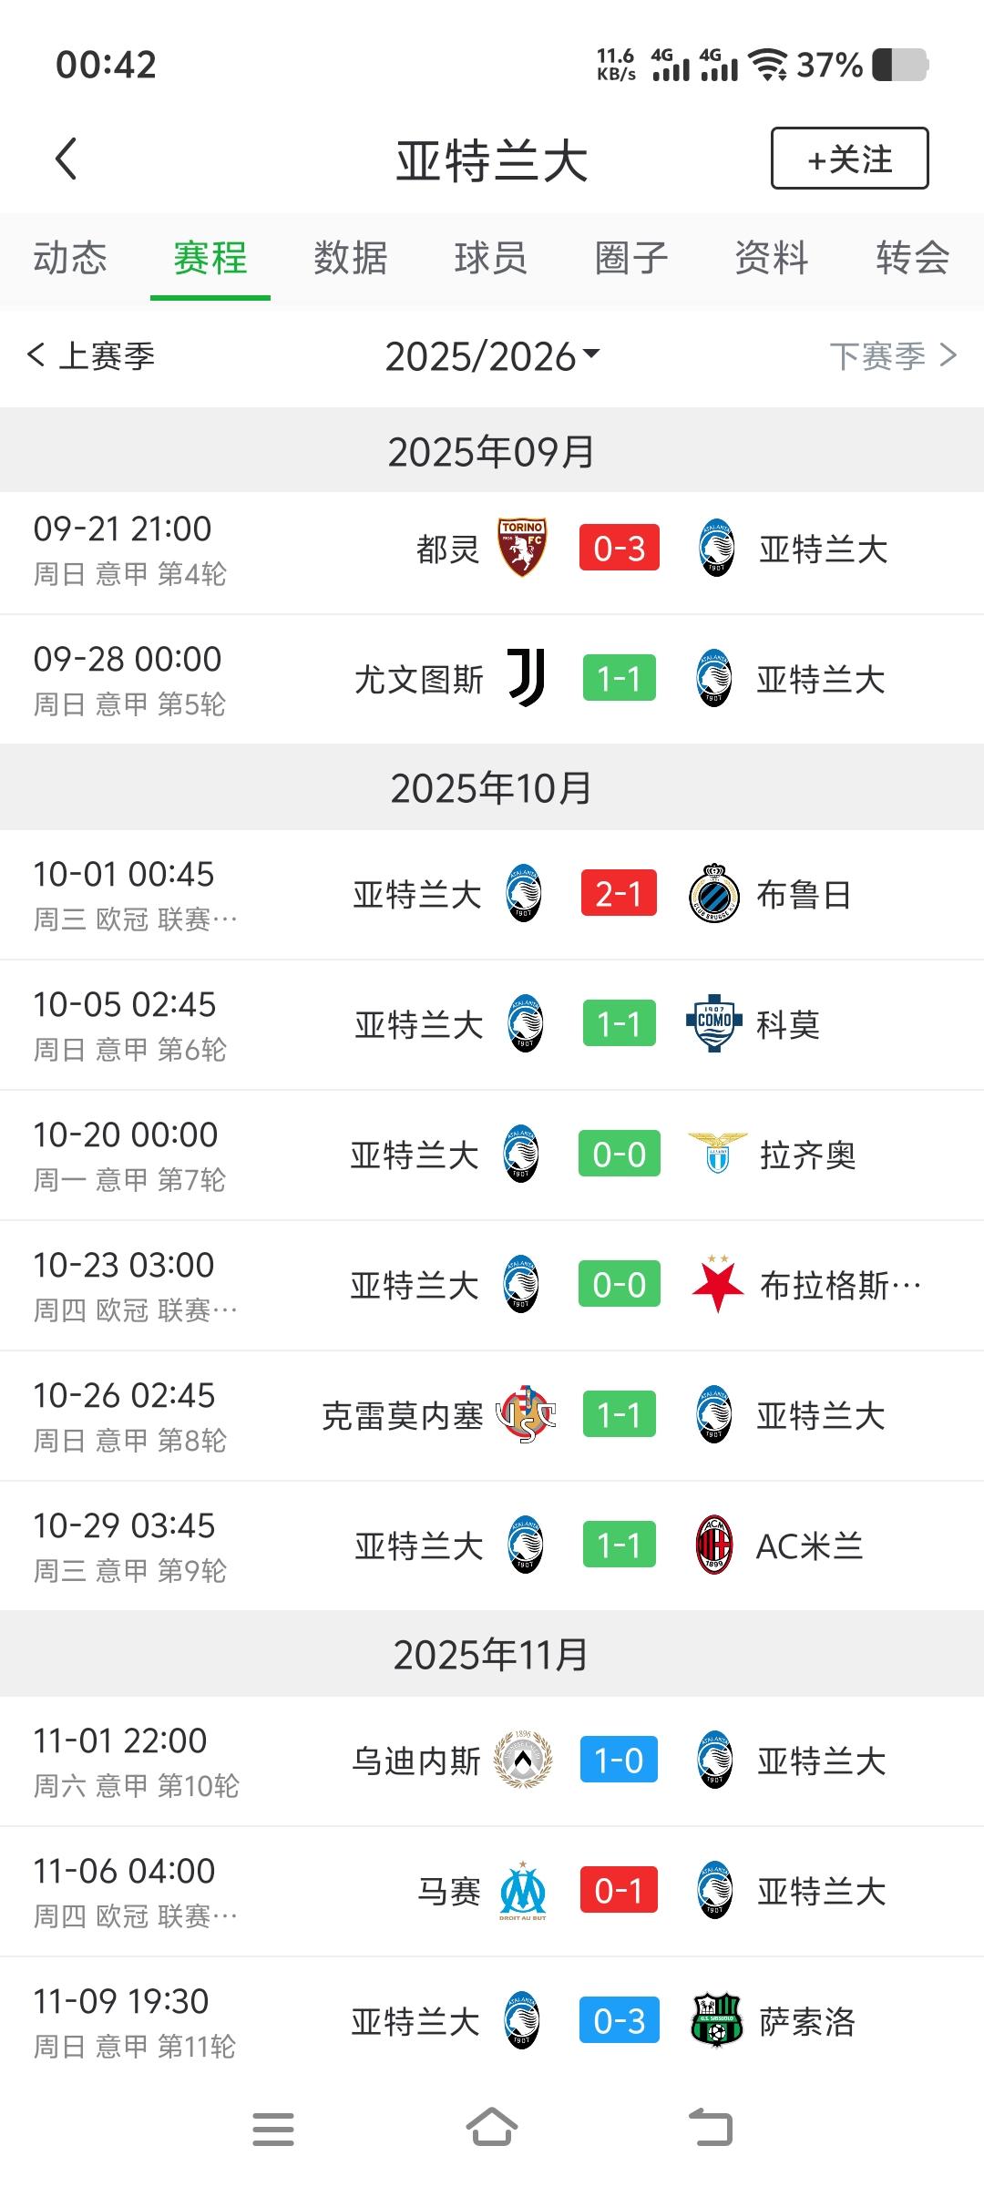Tap the Marseille logo
The height and width of the screenshot is (2187, 984).
pyautogui.click(x=523, y=1891)
